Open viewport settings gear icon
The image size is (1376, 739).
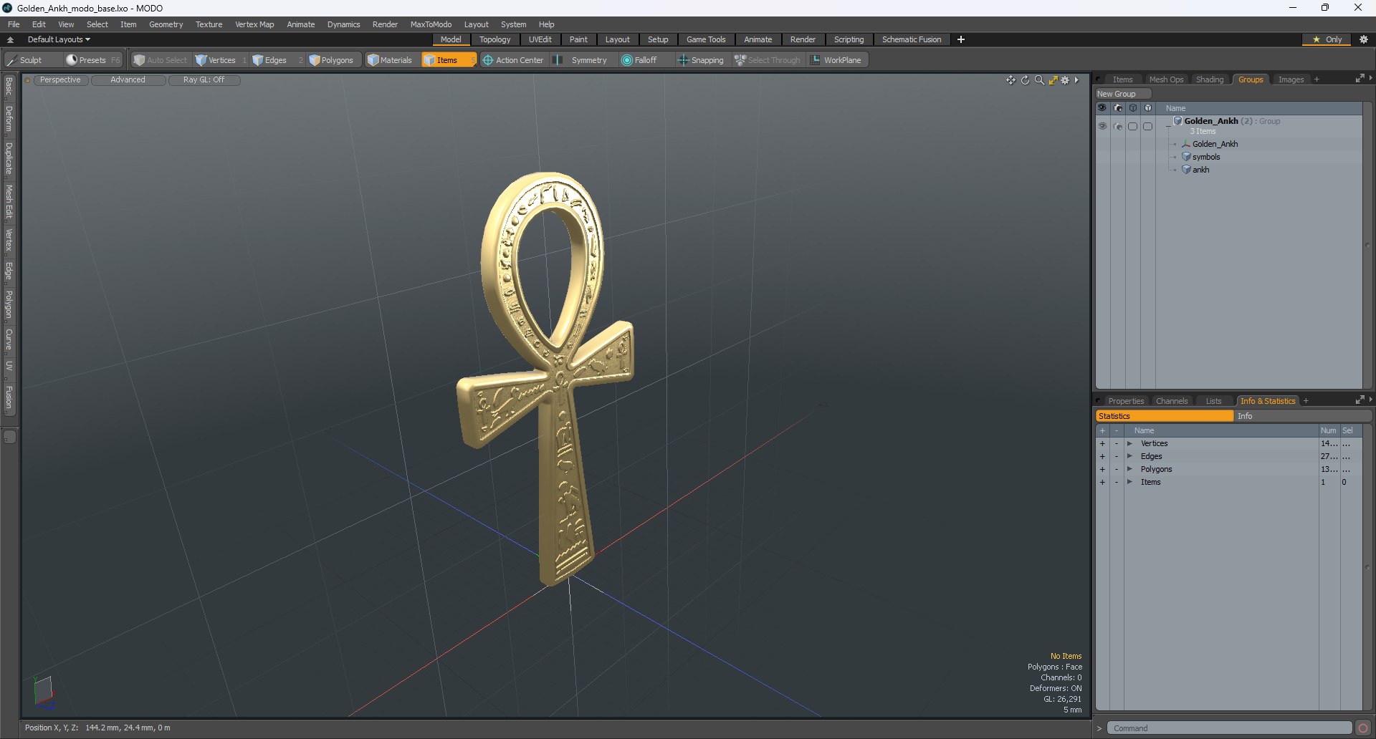click(x=1065, y=80)
